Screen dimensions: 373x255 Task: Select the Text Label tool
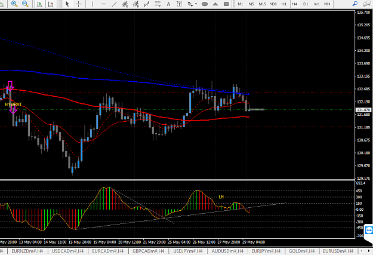pyautogui.click(x=180, y=4)
